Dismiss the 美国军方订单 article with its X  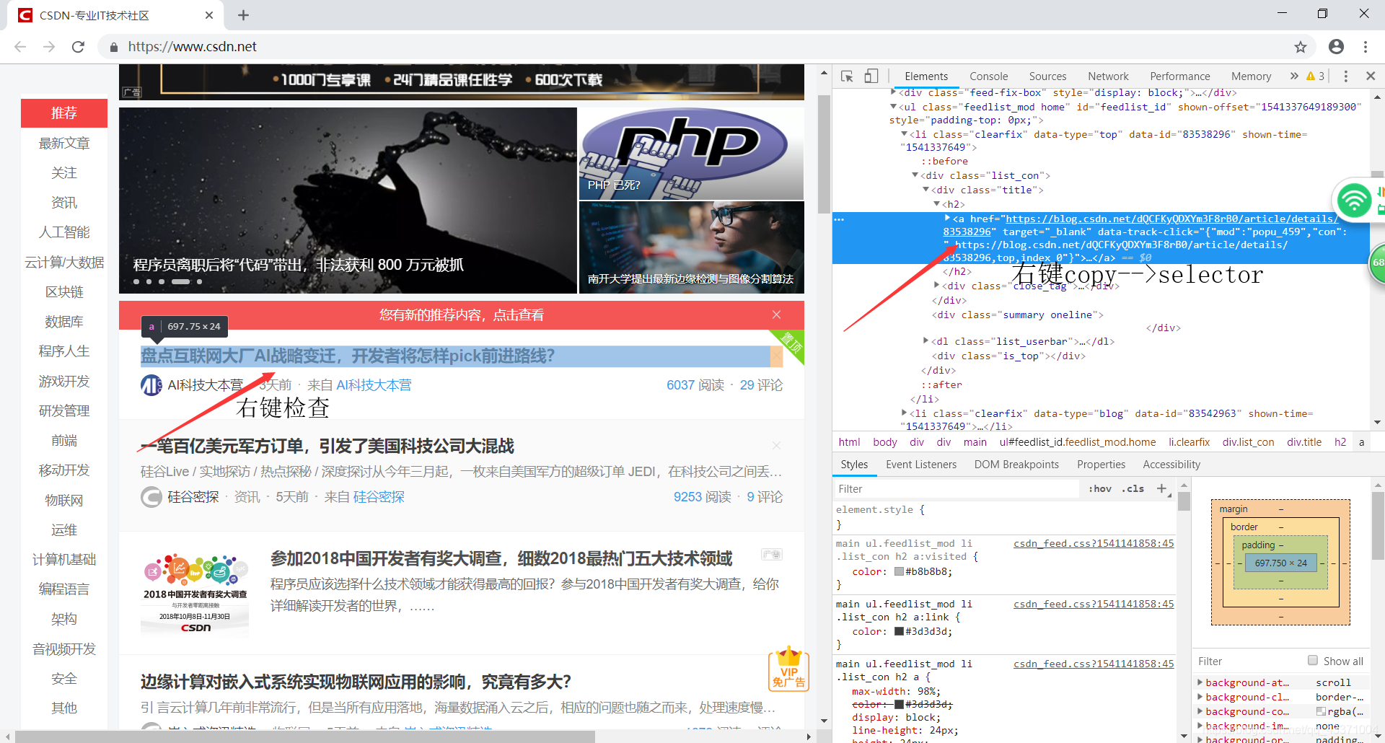[776, 446]
